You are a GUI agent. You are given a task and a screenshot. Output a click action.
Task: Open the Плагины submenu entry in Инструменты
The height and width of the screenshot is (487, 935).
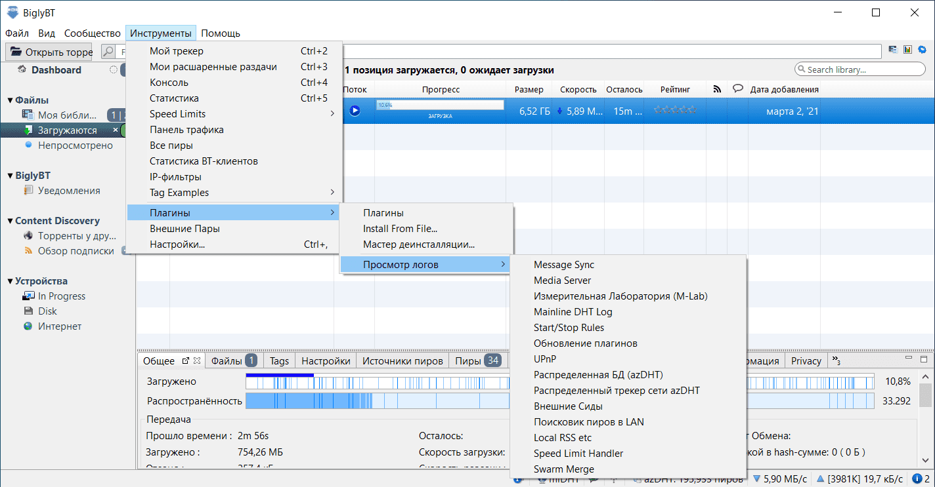234,212
